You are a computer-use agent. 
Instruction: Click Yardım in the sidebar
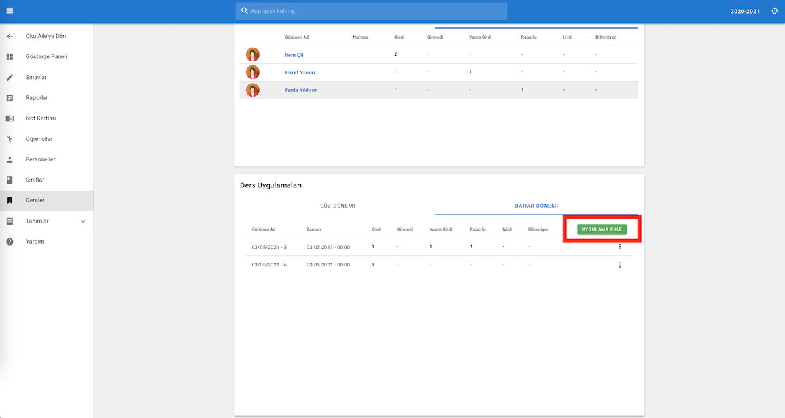(x=46, y=242)
